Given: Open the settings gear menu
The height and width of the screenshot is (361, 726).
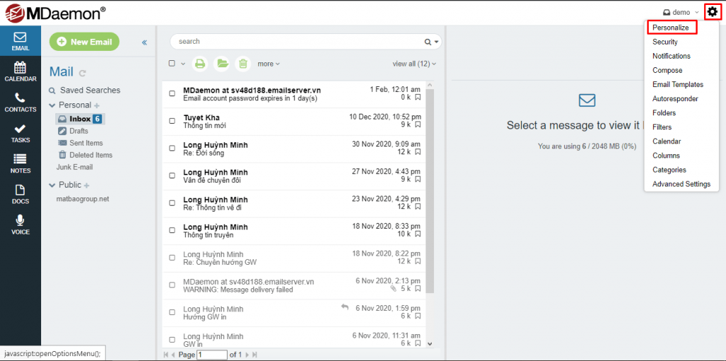Looking at the screenshot, I should pyautogui.click(x=713, y=12).
